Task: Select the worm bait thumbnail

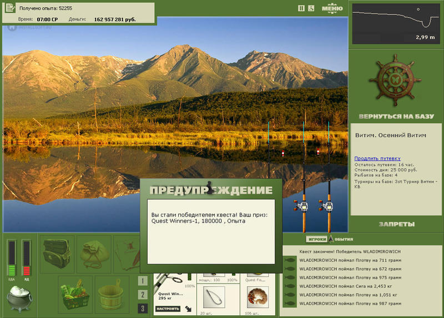Action: [x=258, y=297]
